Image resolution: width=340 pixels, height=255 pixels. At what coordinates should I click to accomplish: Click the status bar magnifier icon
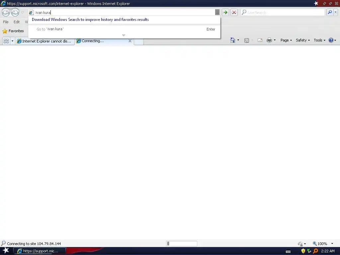pyautogui.click(x=3, y=243)
